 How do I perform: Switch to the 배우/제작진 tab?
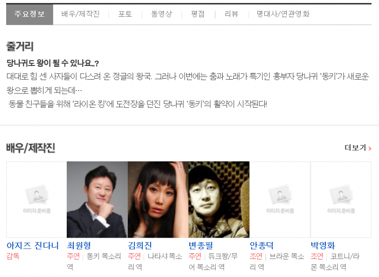coord(81,14)
